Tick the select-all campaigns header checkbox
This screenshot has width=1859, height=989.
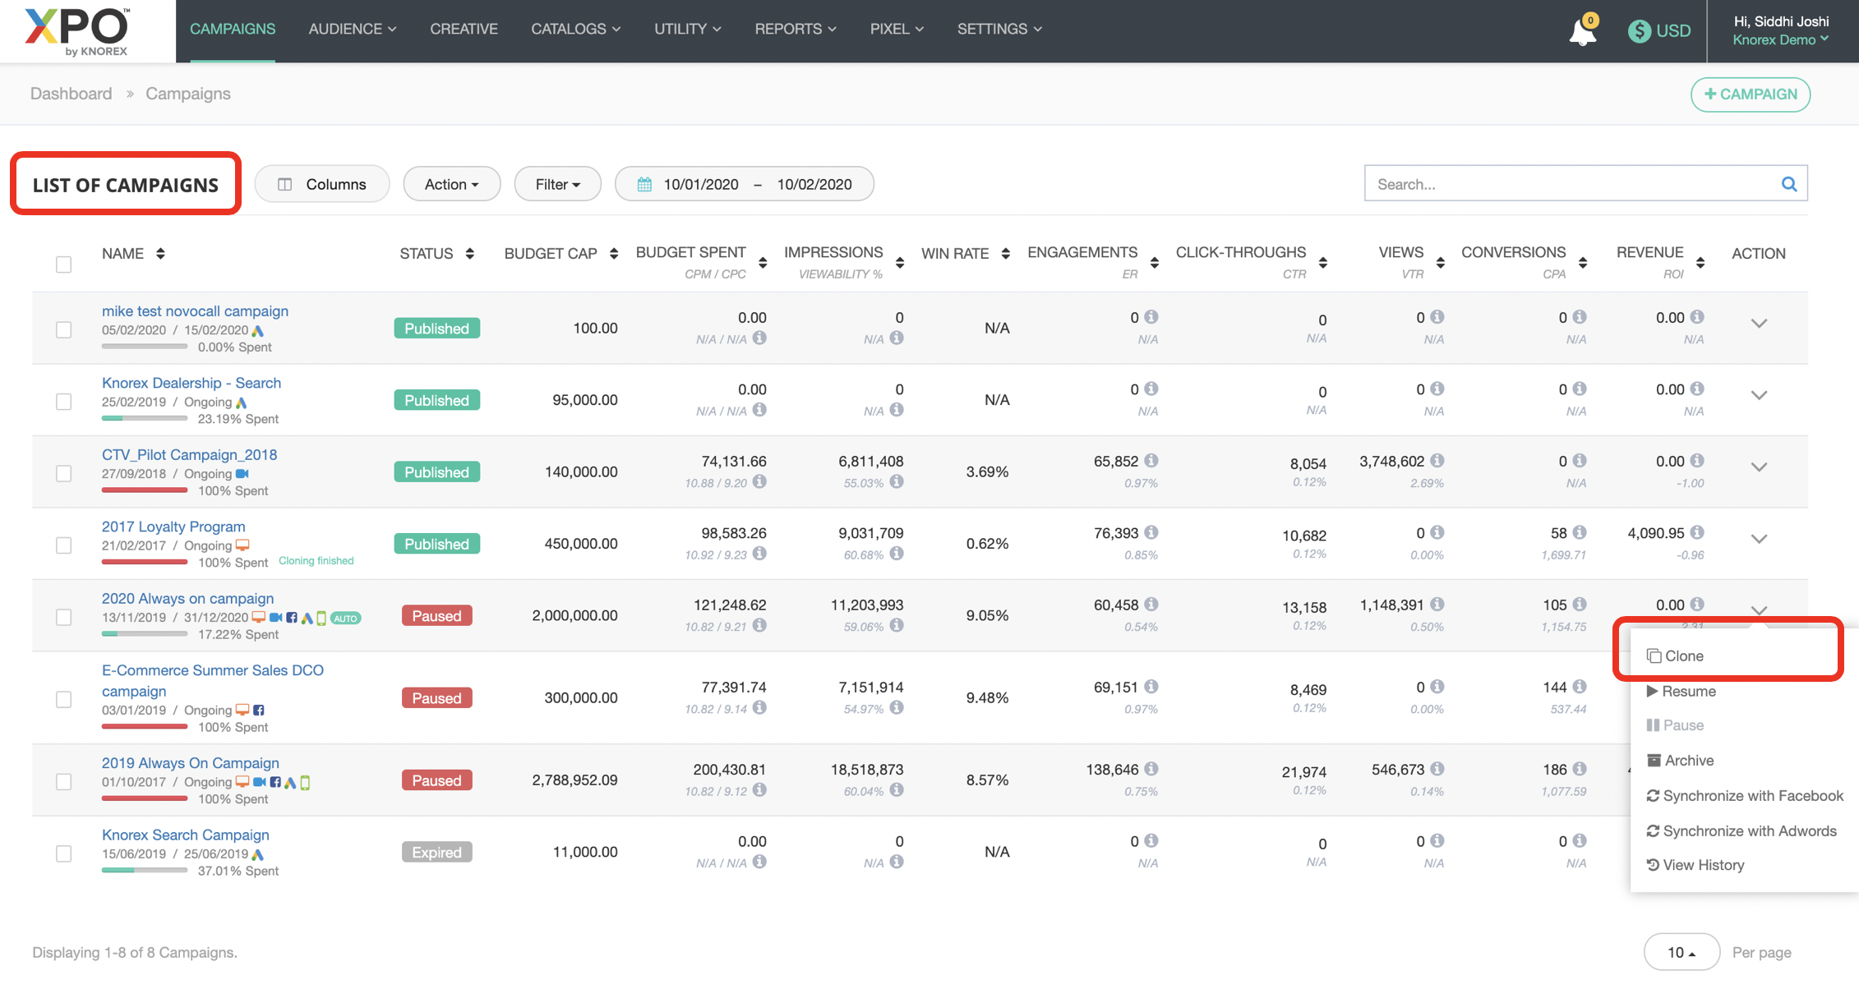(63, 264)
